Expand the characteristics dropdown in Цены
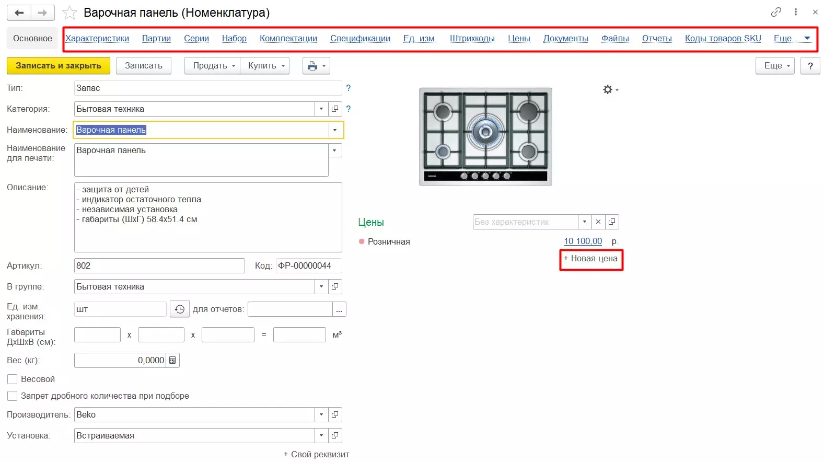824x462 pixels. click(585, 222)
